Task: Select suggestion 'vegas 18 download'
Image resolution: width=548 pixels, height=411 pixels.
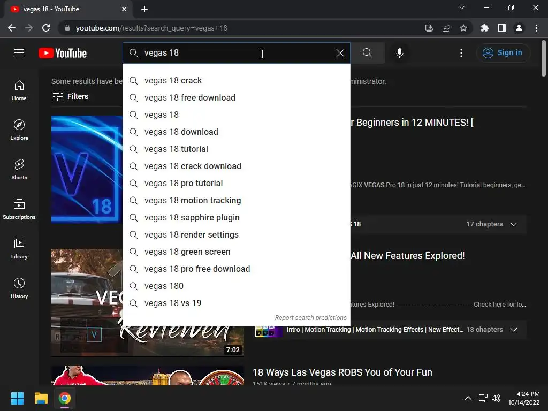Action: tap(237, 132)
